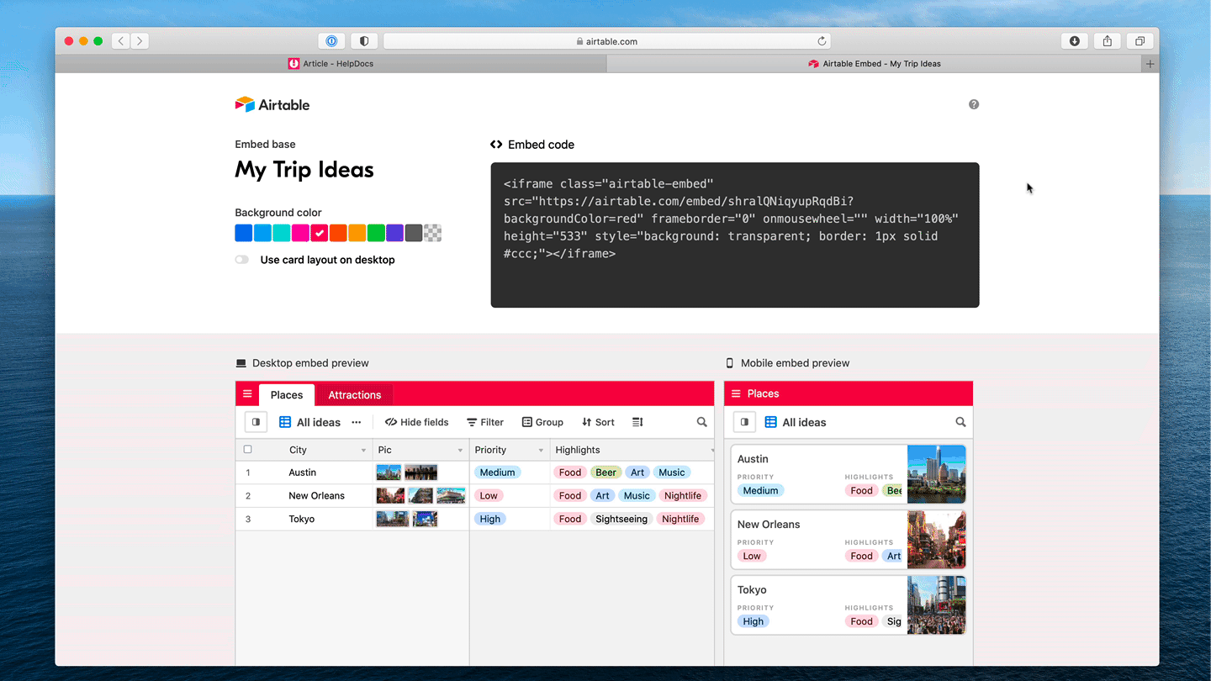The image size is (1211, 681).
Task: Switch to the Attractions tab
Action: (x=355, y=395)
